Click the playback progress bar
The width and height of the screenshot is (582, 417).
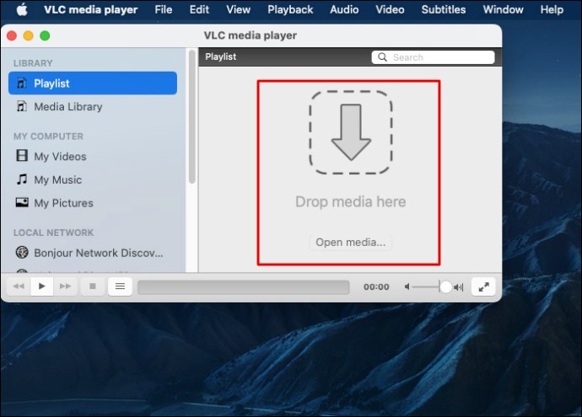243,287
